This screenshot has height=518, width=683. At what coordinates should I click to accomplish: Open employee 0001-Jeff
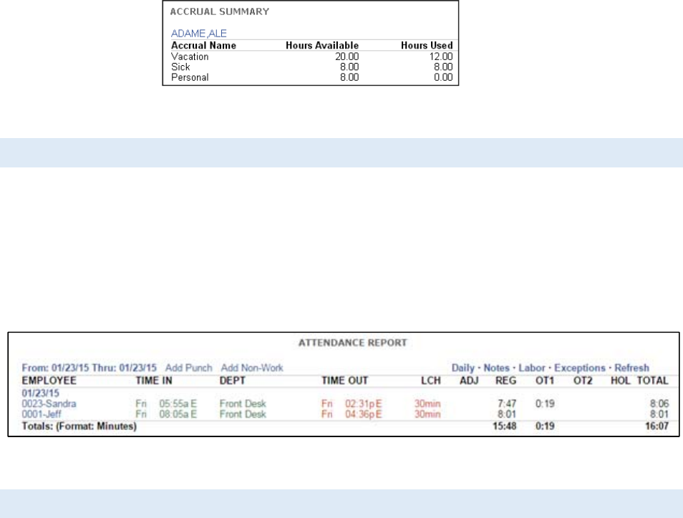coord(42,414)
